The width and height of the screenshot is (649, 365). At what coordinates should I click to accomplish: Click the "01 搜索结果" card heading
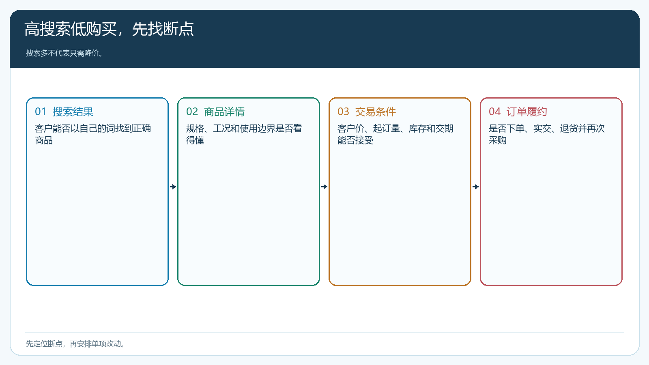[64, 112]
